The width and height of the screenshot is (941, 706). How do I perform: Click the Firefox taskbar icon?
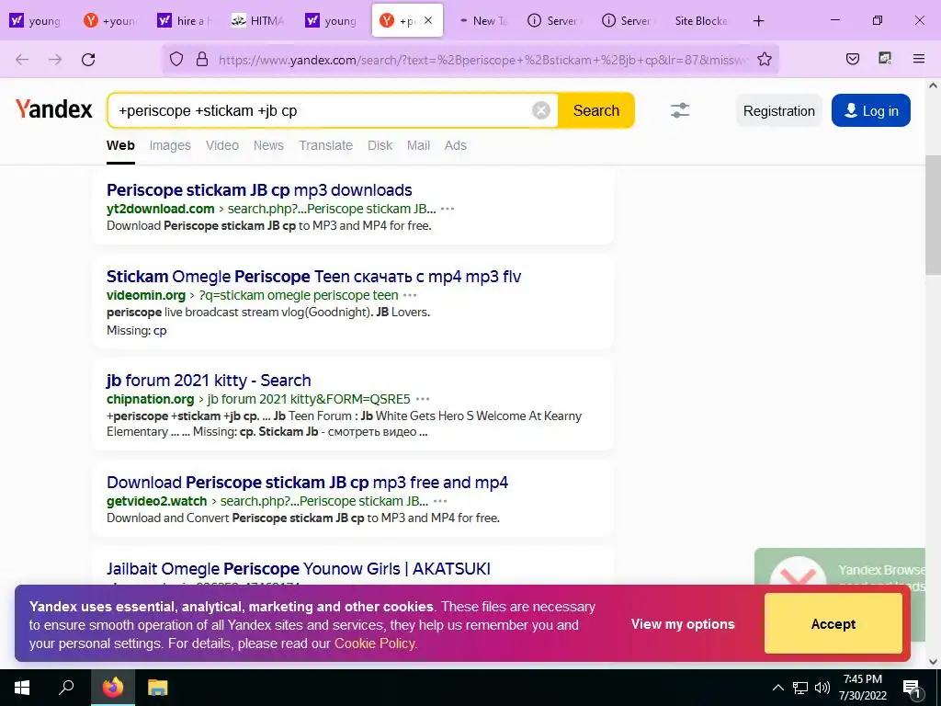(x=113, y=688)
